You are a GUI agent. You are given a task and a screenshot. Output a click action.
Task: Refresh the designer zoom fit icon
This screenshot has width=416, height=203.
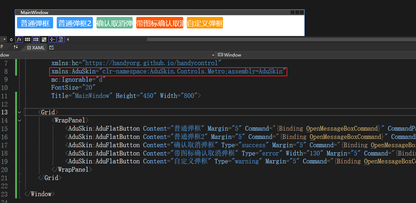(11, 39)
